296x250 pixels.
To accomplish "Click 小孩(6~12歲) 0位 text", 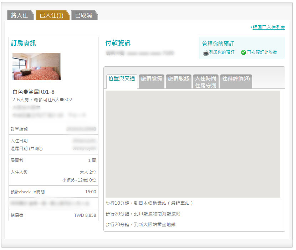I will pos(79,180).
